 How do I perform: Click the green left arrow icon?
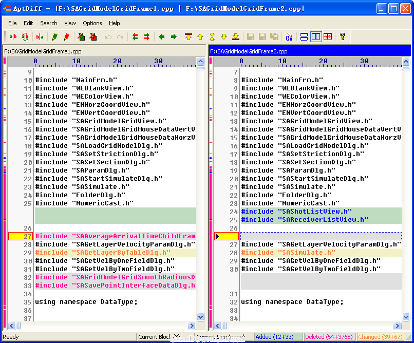(162, 36)
